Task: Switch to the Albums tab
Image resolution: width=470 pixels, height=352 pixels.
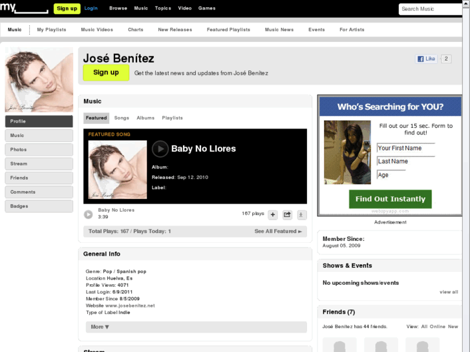Action: pyautogui.click(x=145, y=118)
